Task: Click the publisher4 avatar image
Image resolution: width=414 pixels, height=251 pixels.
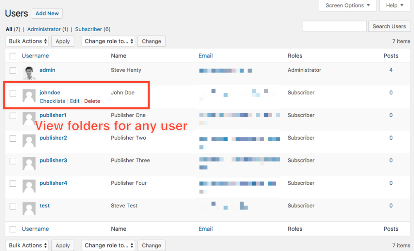Action: 29,186
